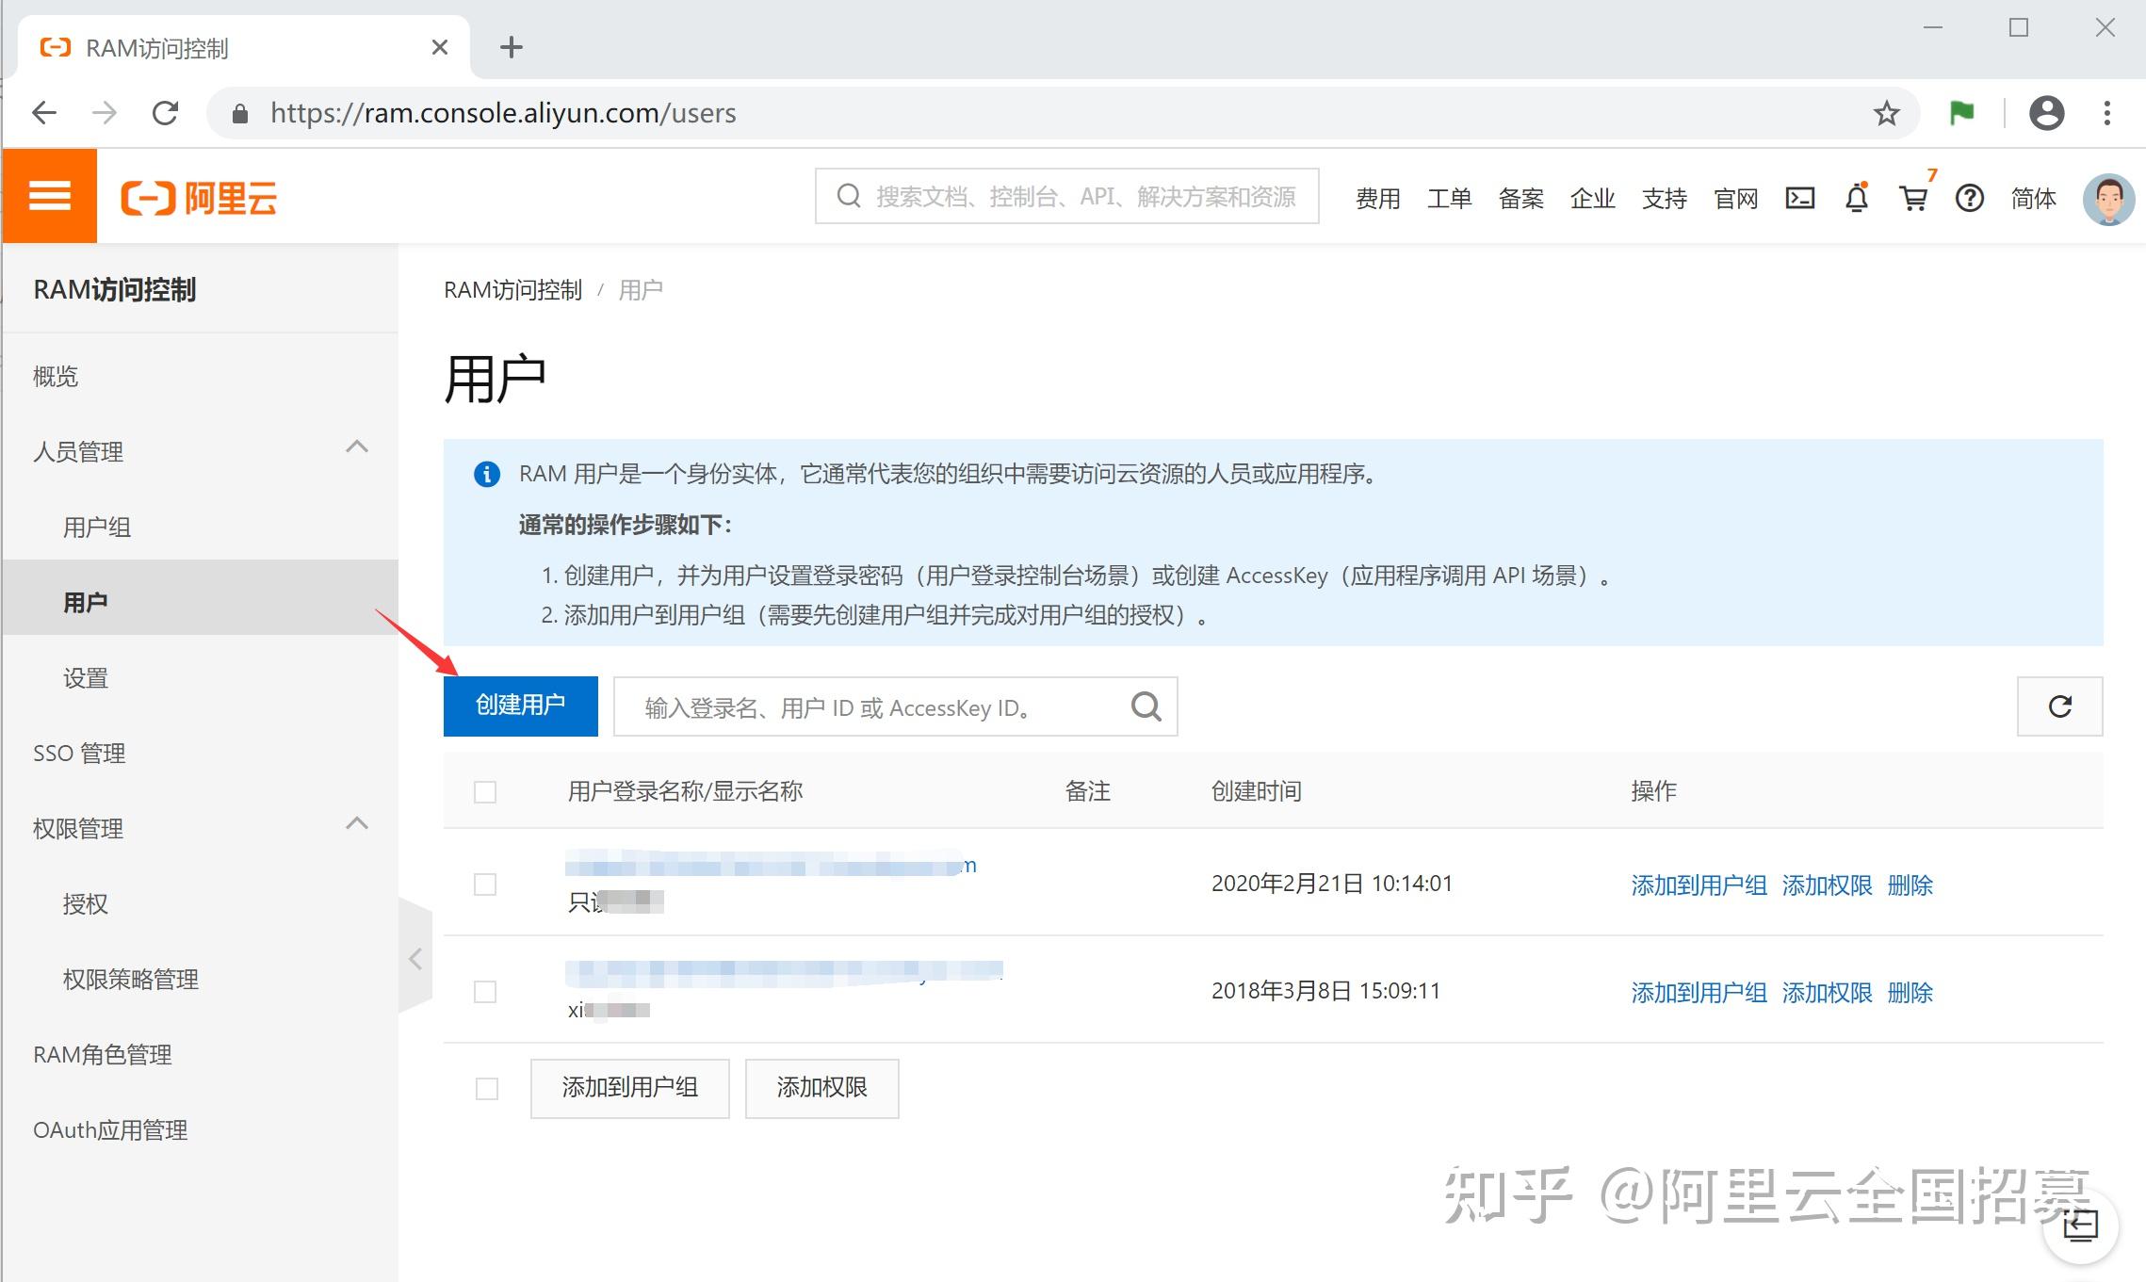Click 添加权限 for the 2020 user
Image resolution: width=2146 pixels, height=1282 pixels.
(1828, 885)
